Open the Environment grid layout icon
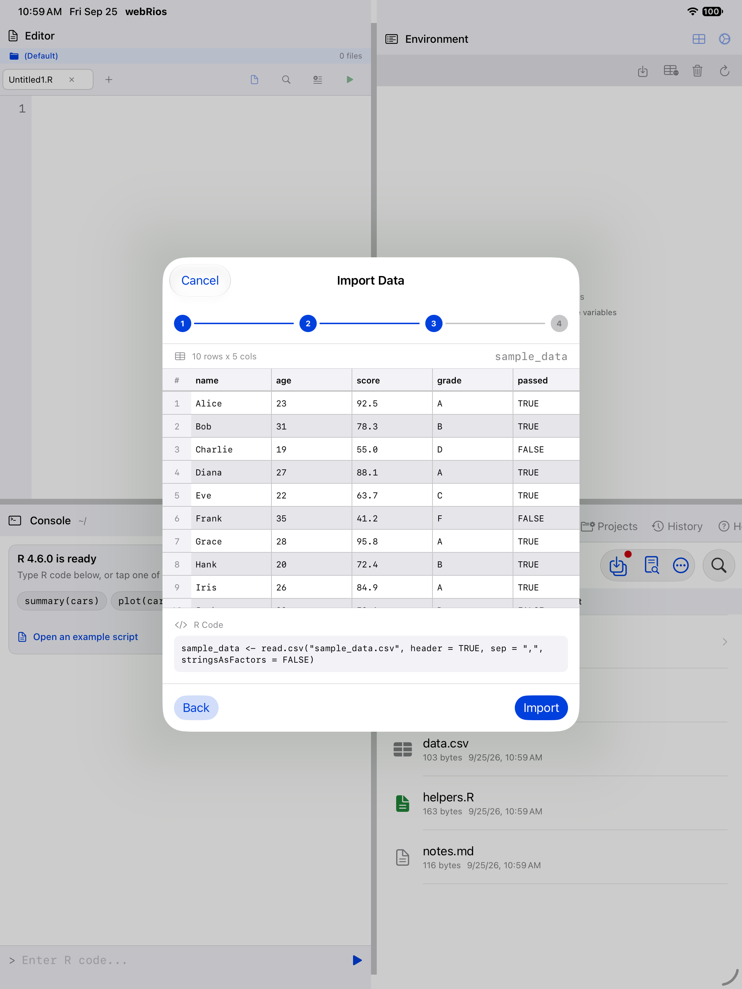742x989 pixels. (x=699, y=39)
